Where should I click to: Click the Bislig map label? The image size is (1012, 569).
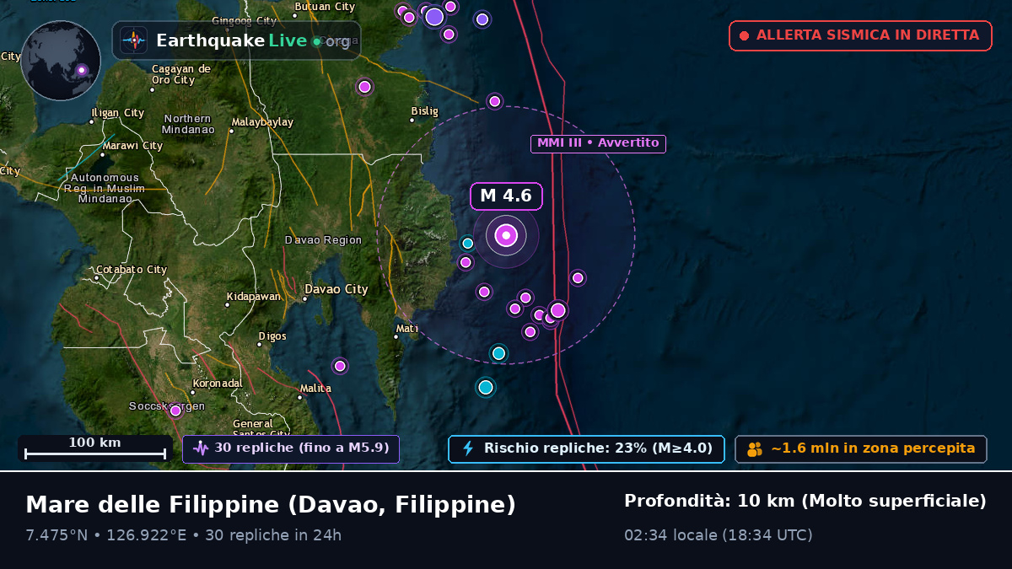425,111
